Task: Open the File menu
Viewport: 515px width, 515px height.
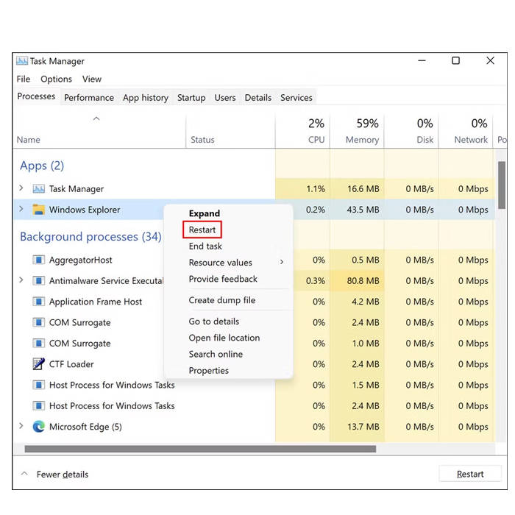Action: [24, 79]
